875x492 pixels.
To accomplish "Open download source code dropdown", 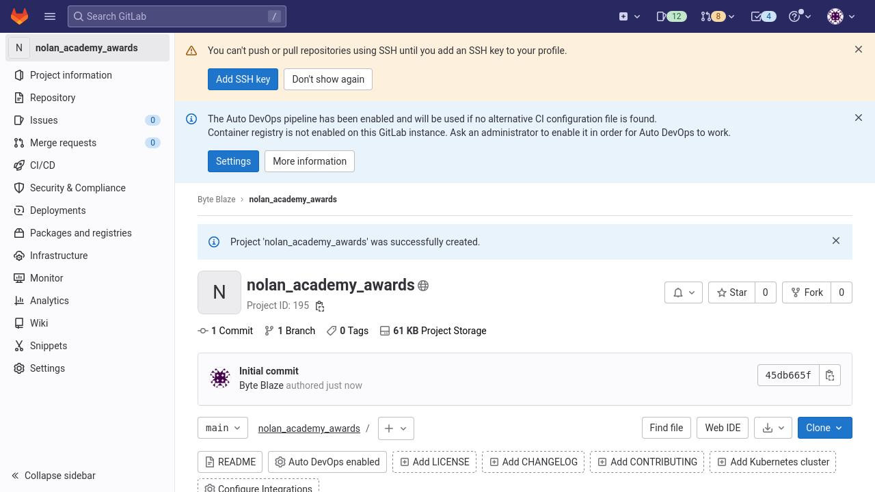I will tap(773, 428).
